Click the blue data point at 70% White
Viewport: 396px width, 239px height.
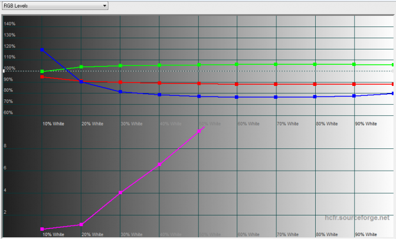(276, 97)
